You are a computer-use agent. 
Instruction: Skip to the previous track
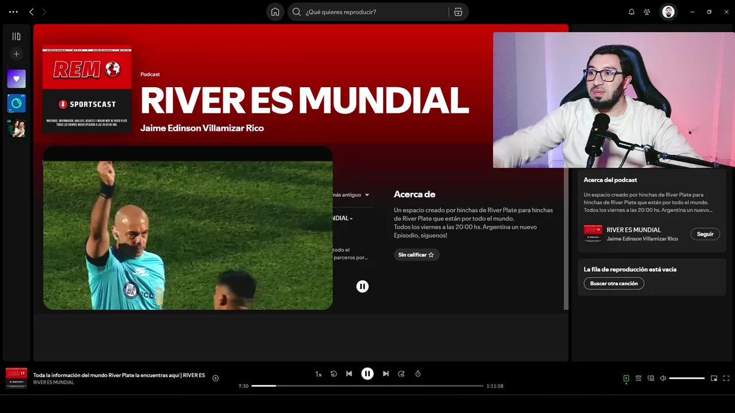(x=349, y=374)
